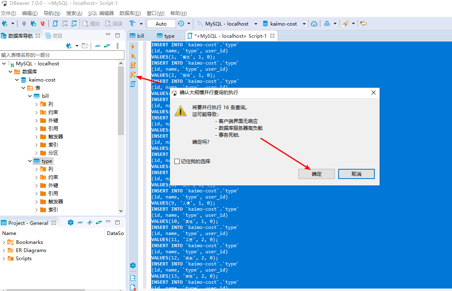Open the database navigator view menu dots
452x291 pixels.
[117, 46]
